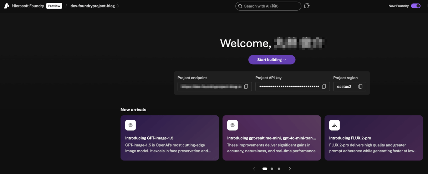Select the third carousel page indicator

(279, 169)
